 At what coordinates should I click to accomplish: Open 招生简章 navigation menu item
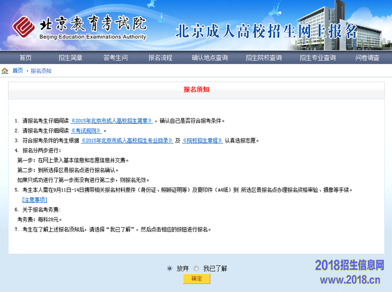(x=70, y=57)
